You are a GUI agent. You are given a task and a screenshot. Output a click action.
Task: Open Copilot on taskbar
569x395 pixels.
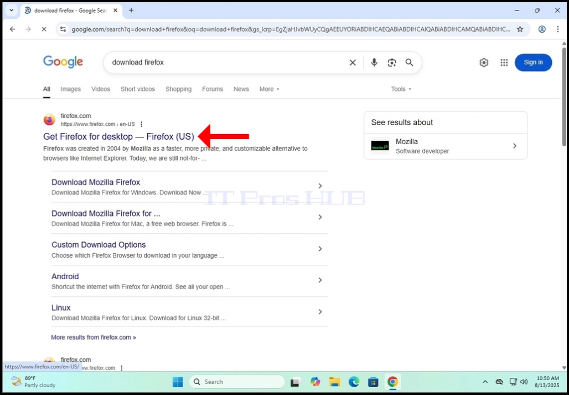(315, 382)
